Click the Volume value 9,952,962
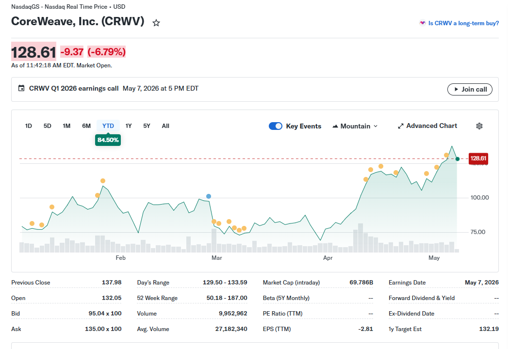 233,314
